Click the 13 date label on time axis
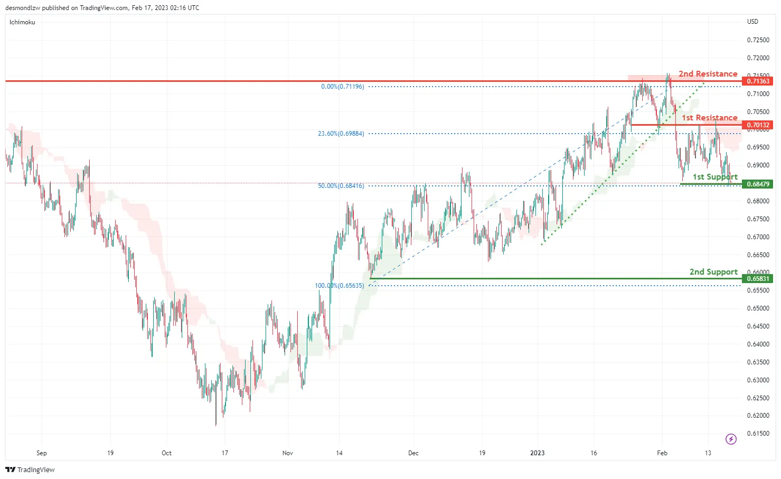781x479 pixels. point(708,453)
